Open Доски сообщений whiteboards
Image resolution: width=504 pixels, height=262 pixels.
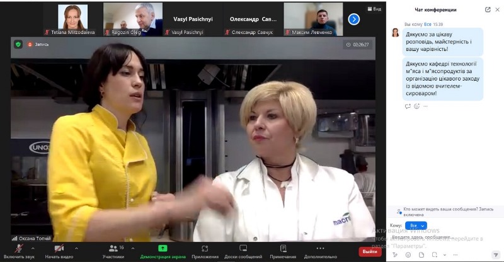[x=242, y=249]
